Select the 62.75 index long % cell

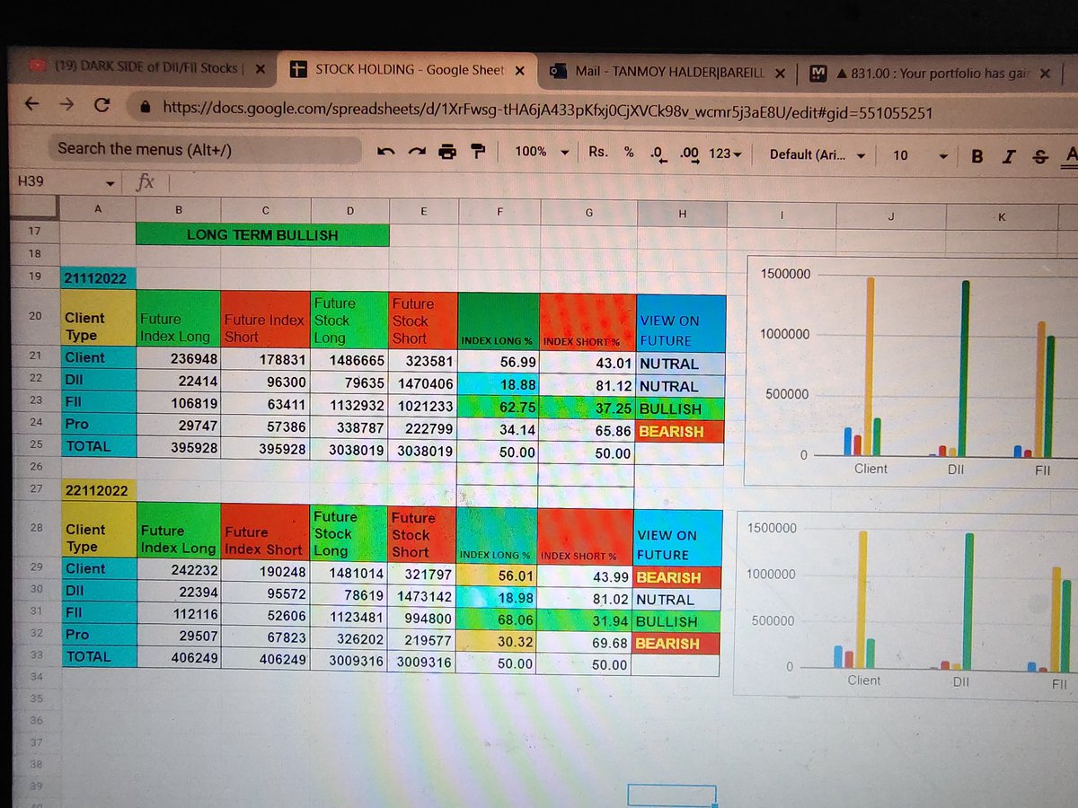click(x=499, y=407)
